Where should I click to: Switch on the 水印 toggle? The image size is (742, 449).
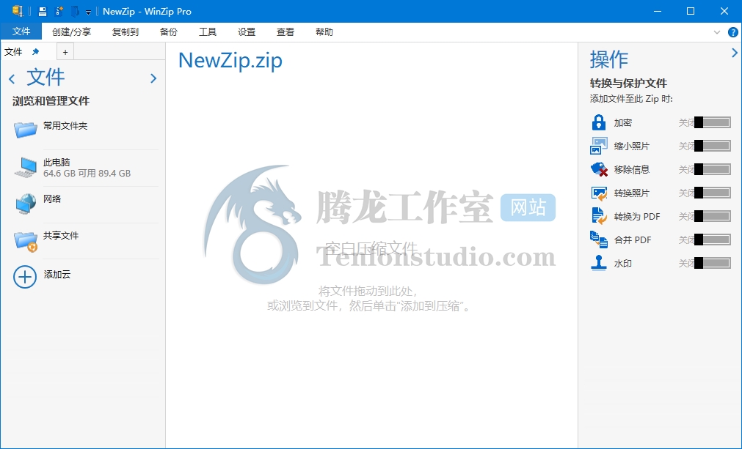(x=712, y=263)
